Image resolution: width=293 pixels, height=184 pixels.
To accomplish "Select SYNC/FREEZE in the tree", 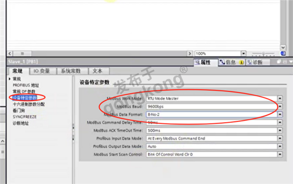I will pos(25,117).
